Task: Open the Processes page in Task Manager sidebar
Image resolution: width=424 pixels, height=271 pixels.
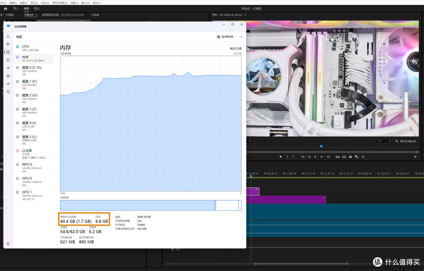Action: click(x=8, y=44)
